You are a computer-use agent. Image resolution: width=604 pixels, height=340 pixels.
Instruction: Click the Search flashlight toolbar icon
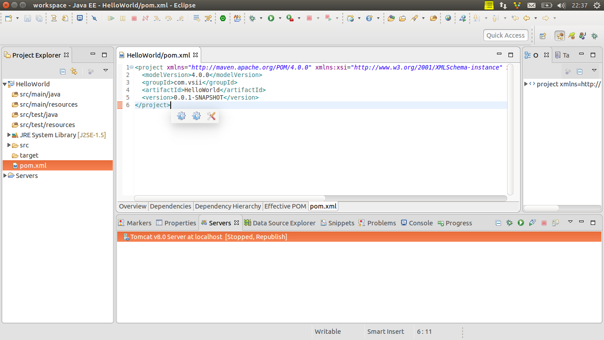(414, 18)
